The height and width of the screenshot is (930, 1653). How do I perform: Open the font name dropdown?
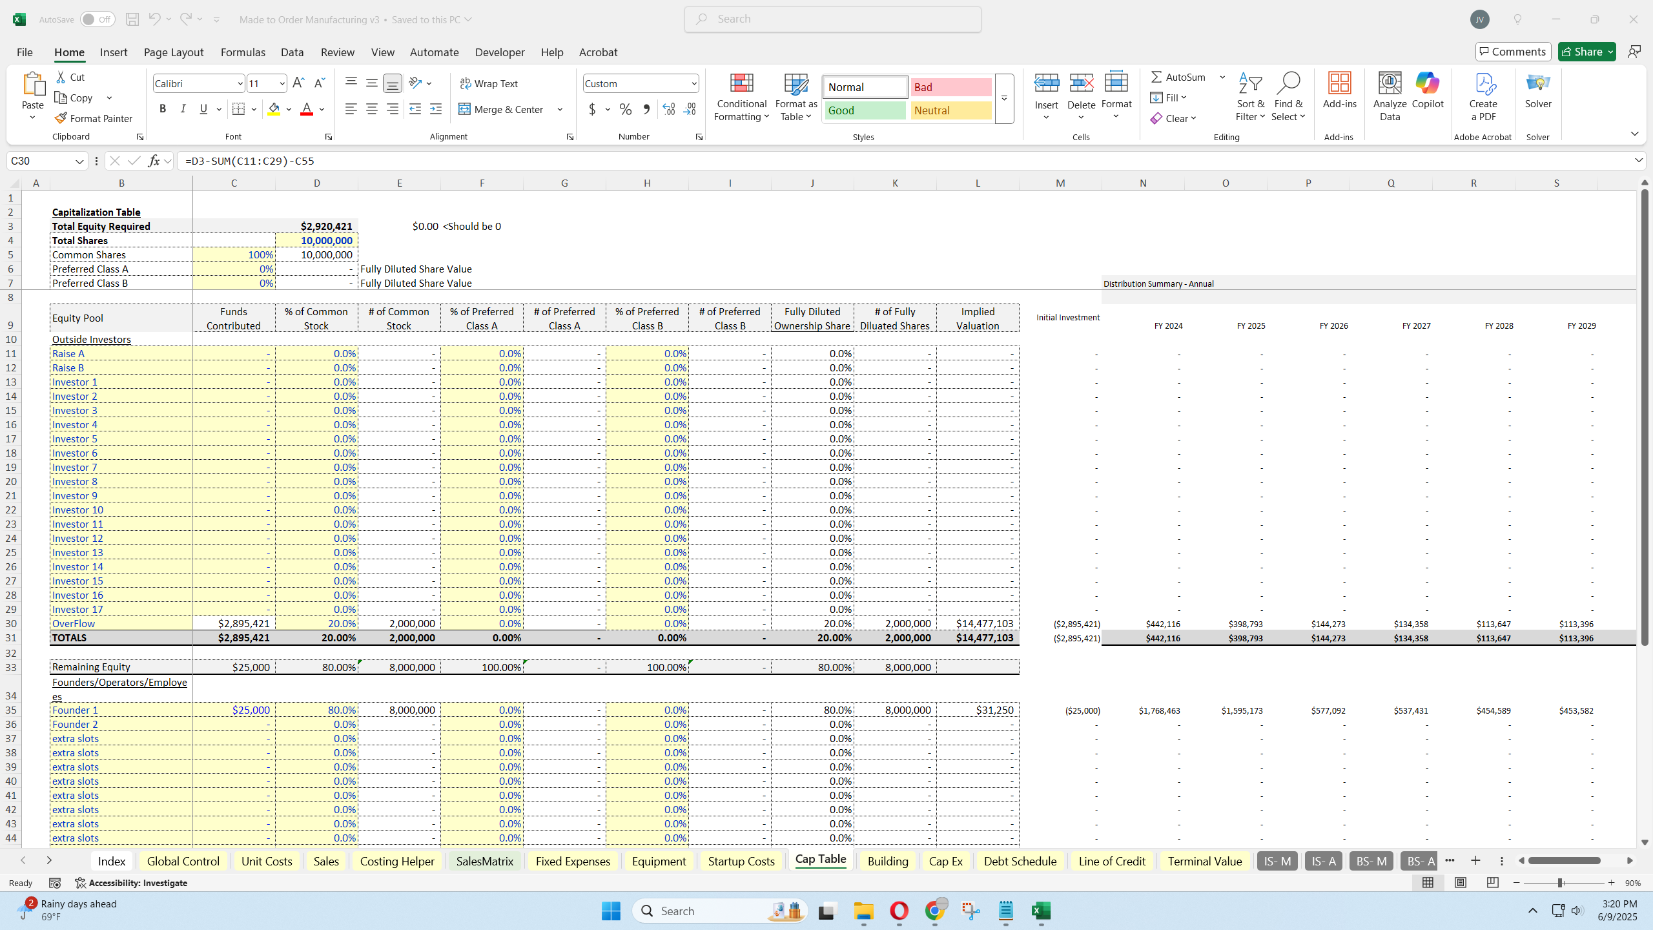(240, 83)
